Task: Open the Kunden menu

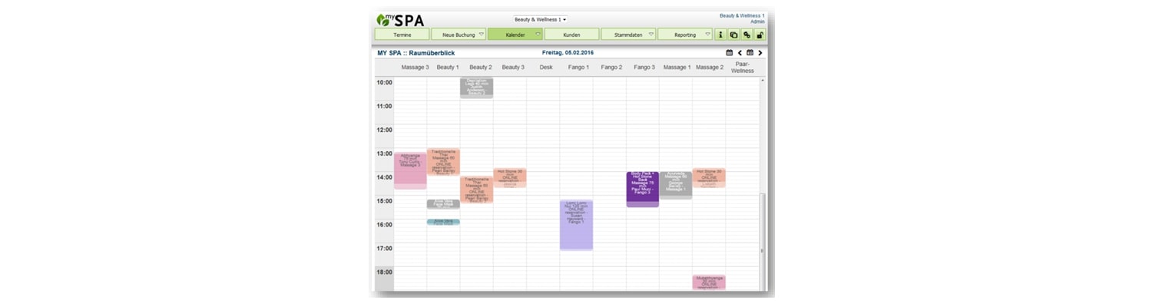Action: click(x=571, y=35)
